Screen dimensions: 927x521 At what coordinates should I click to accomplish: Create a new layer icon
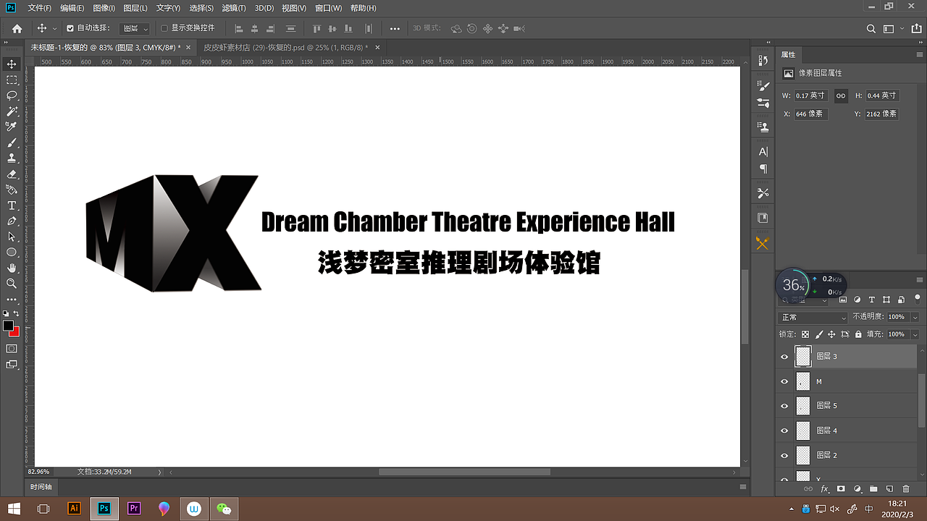pos(889,489)
